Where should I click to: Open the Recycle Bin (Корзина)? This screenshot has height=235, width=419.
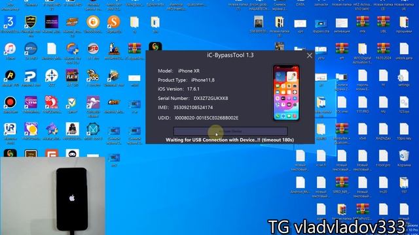[404, 156]
